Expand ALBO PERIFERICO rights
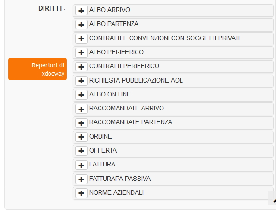 (82, 52)
